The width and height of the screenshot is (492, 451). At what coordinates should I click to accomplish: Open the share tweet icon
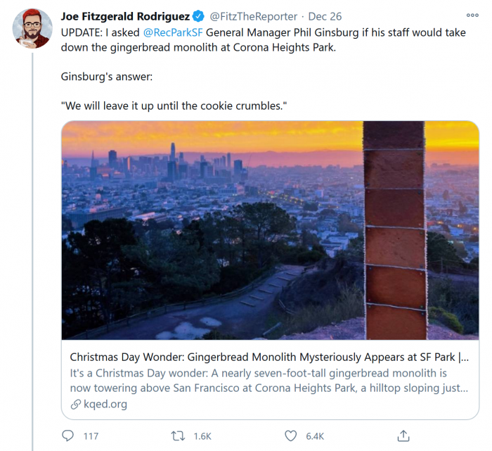pyautogui.click(x=403, y=436)
